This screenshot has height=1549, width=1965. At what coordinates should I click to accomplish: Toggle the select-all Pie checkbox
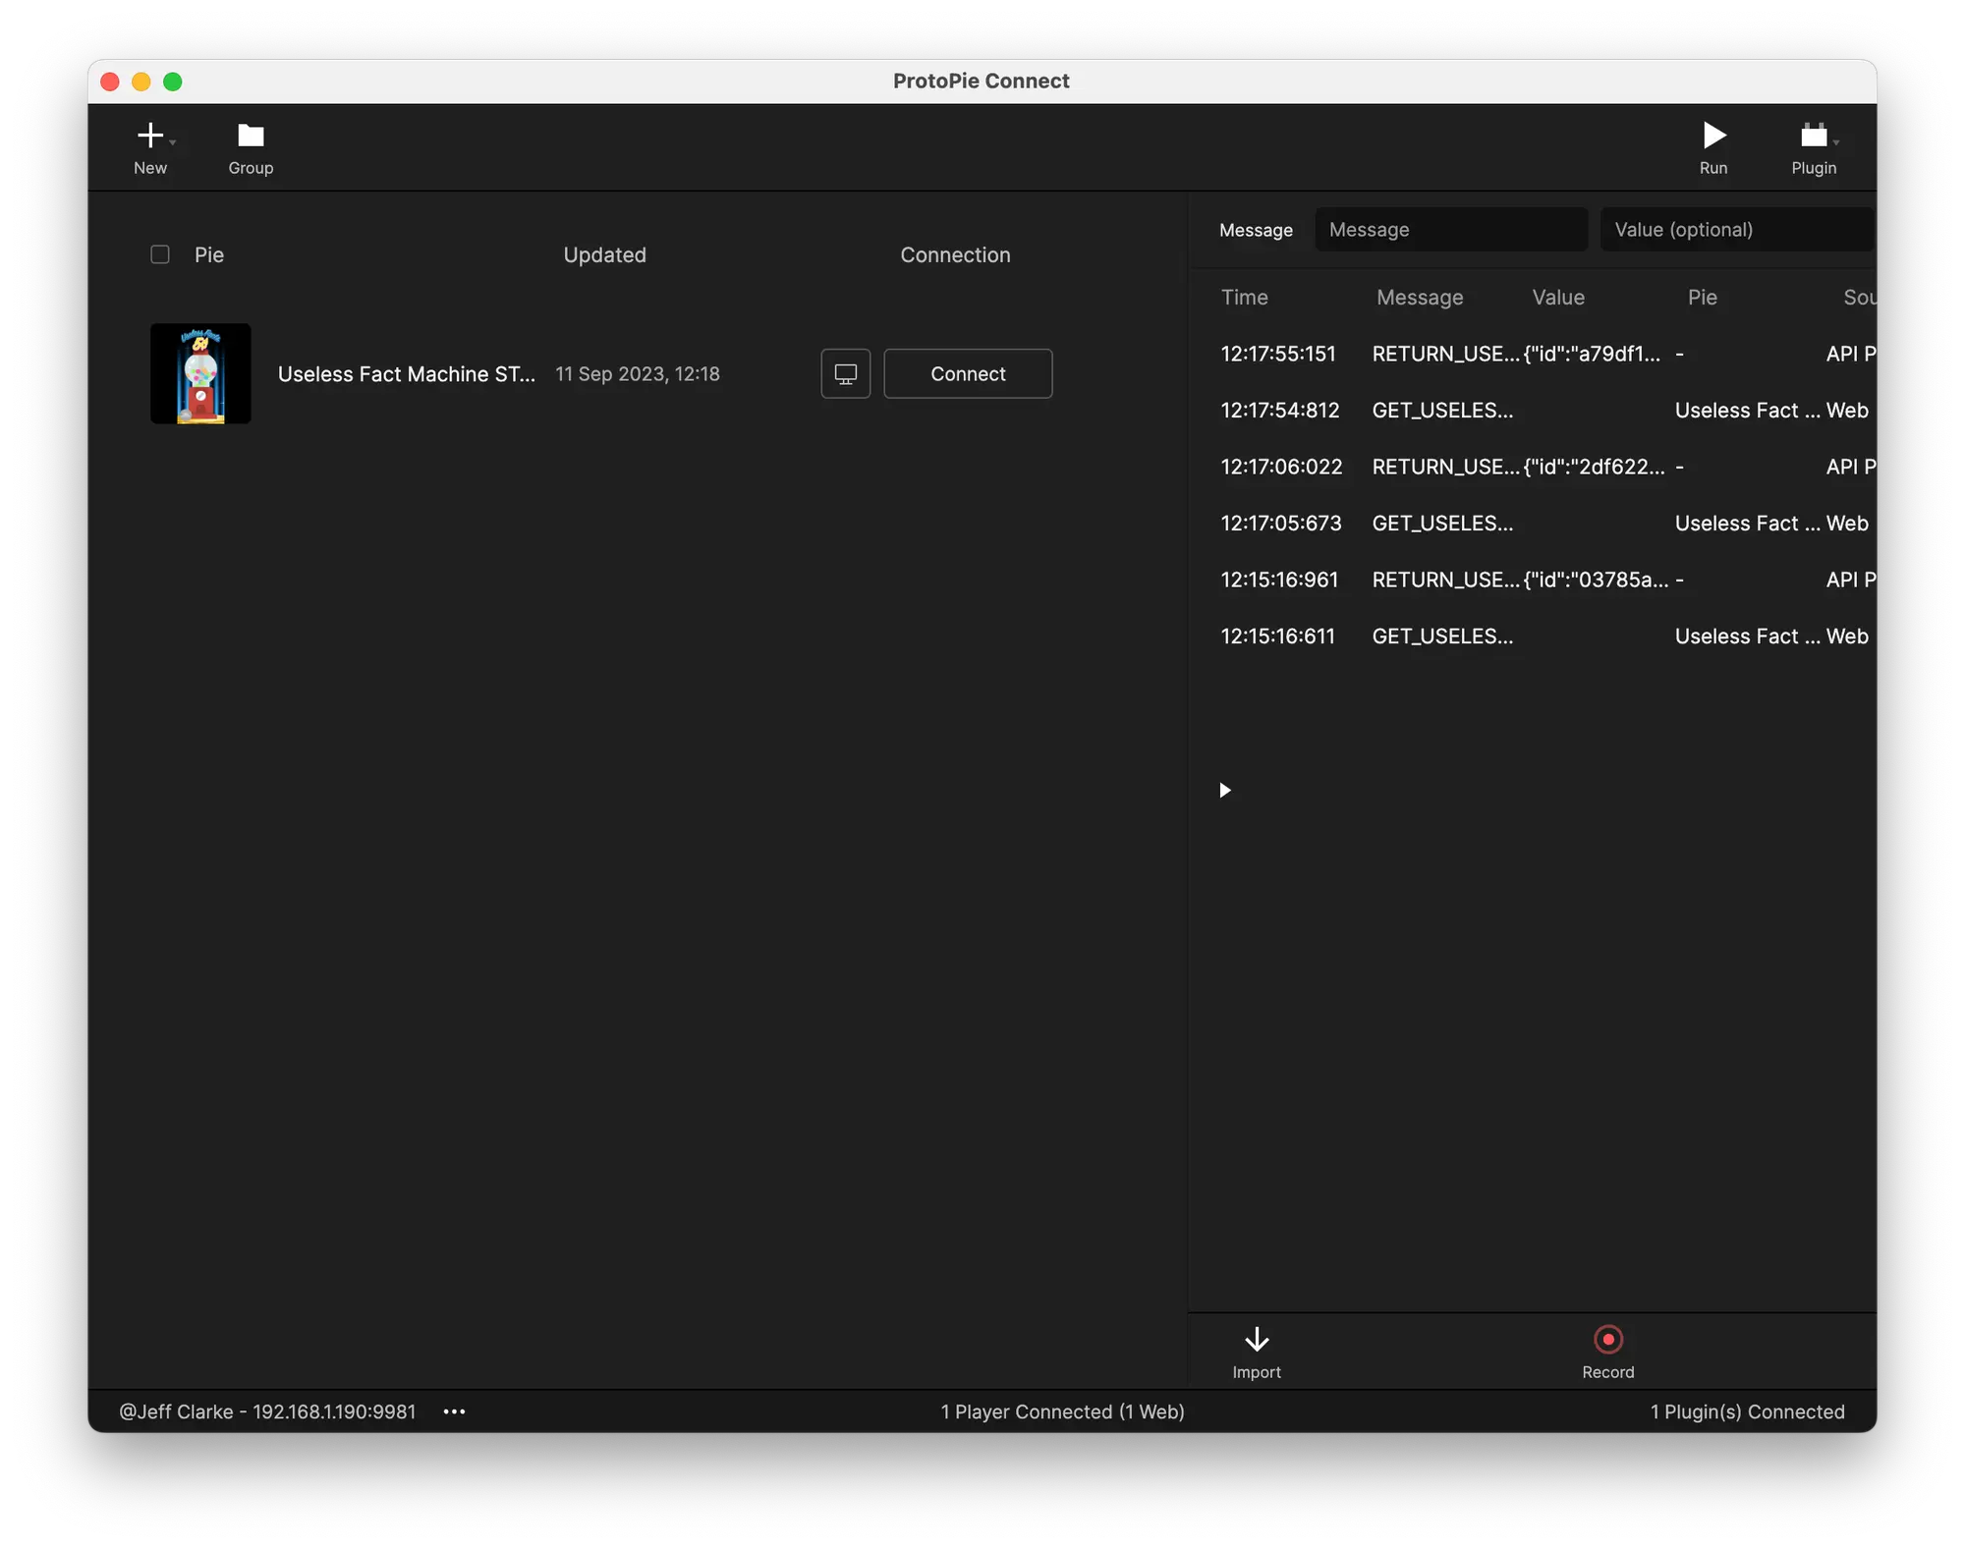tap(160, 255)
